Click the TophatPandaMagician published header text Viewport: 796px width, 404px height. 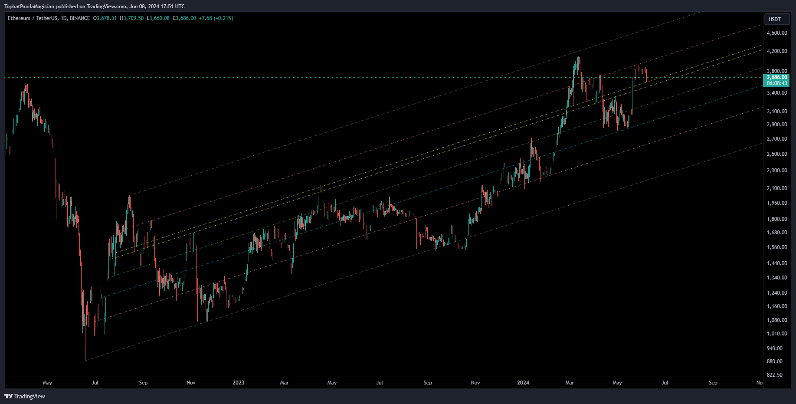click(94, 7)
